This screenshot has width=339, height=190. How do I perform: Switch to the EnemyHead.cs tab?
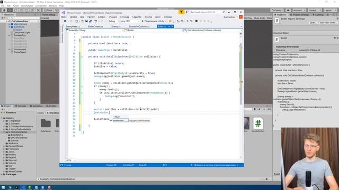(73, 26)
